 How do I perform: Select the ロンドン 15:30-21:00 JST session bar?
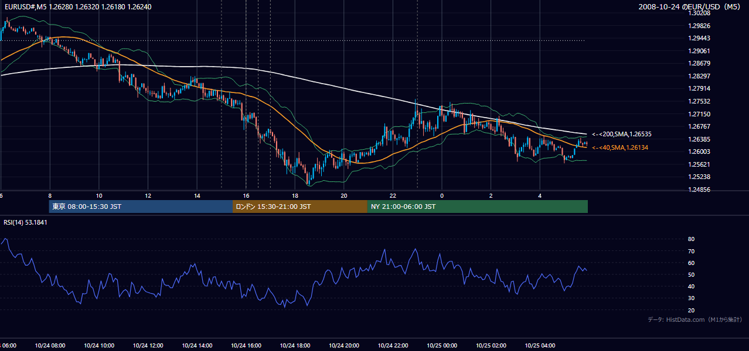(300, 207)
